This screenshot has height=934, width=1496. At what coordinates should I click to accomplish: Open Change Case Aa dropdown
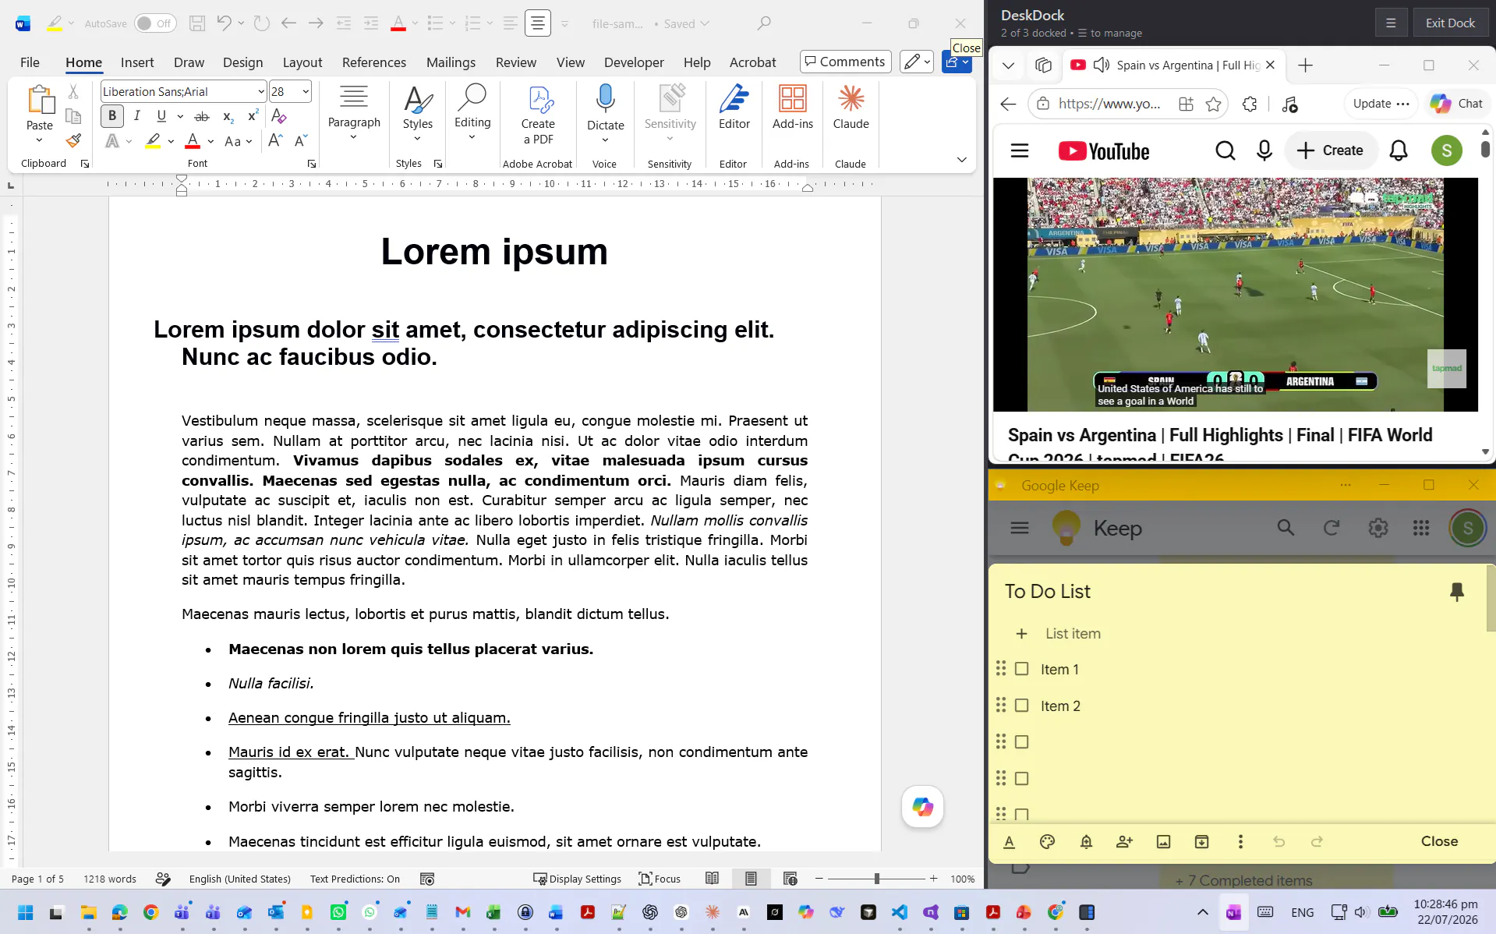point(238,141)
